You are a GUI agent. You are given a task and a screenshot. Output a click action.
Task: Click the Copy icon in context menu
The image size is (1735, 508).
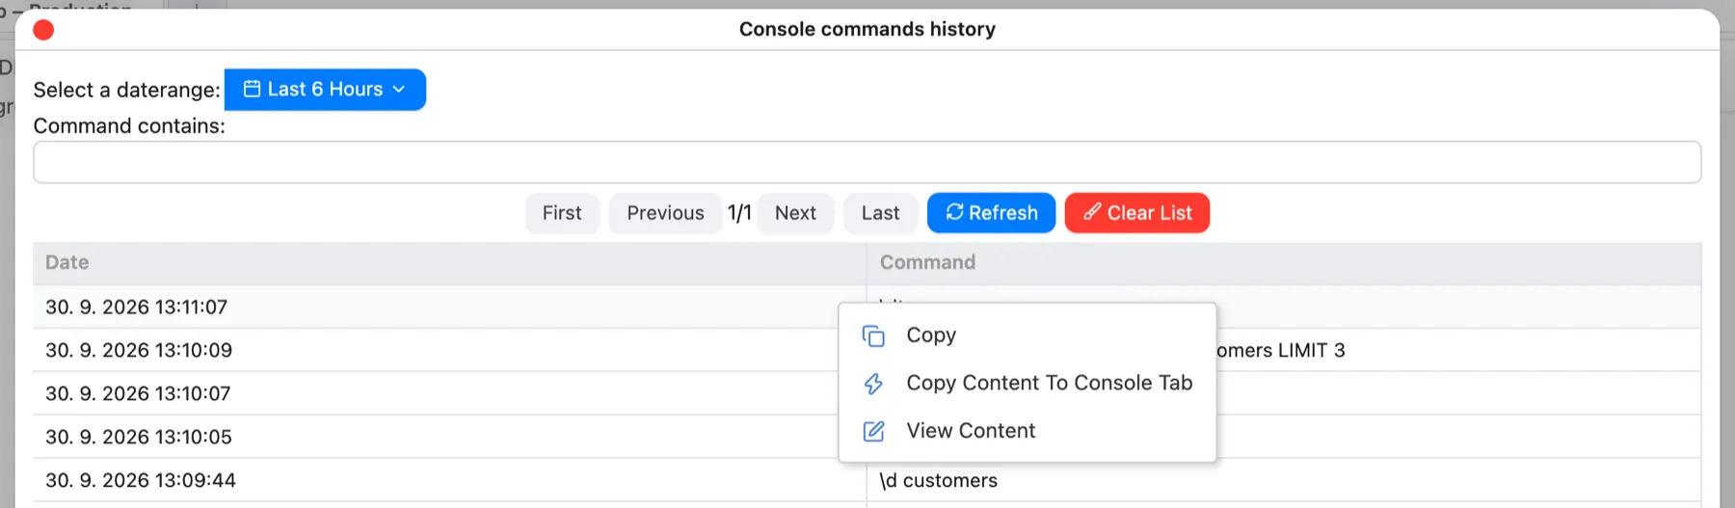pos(873,335)
